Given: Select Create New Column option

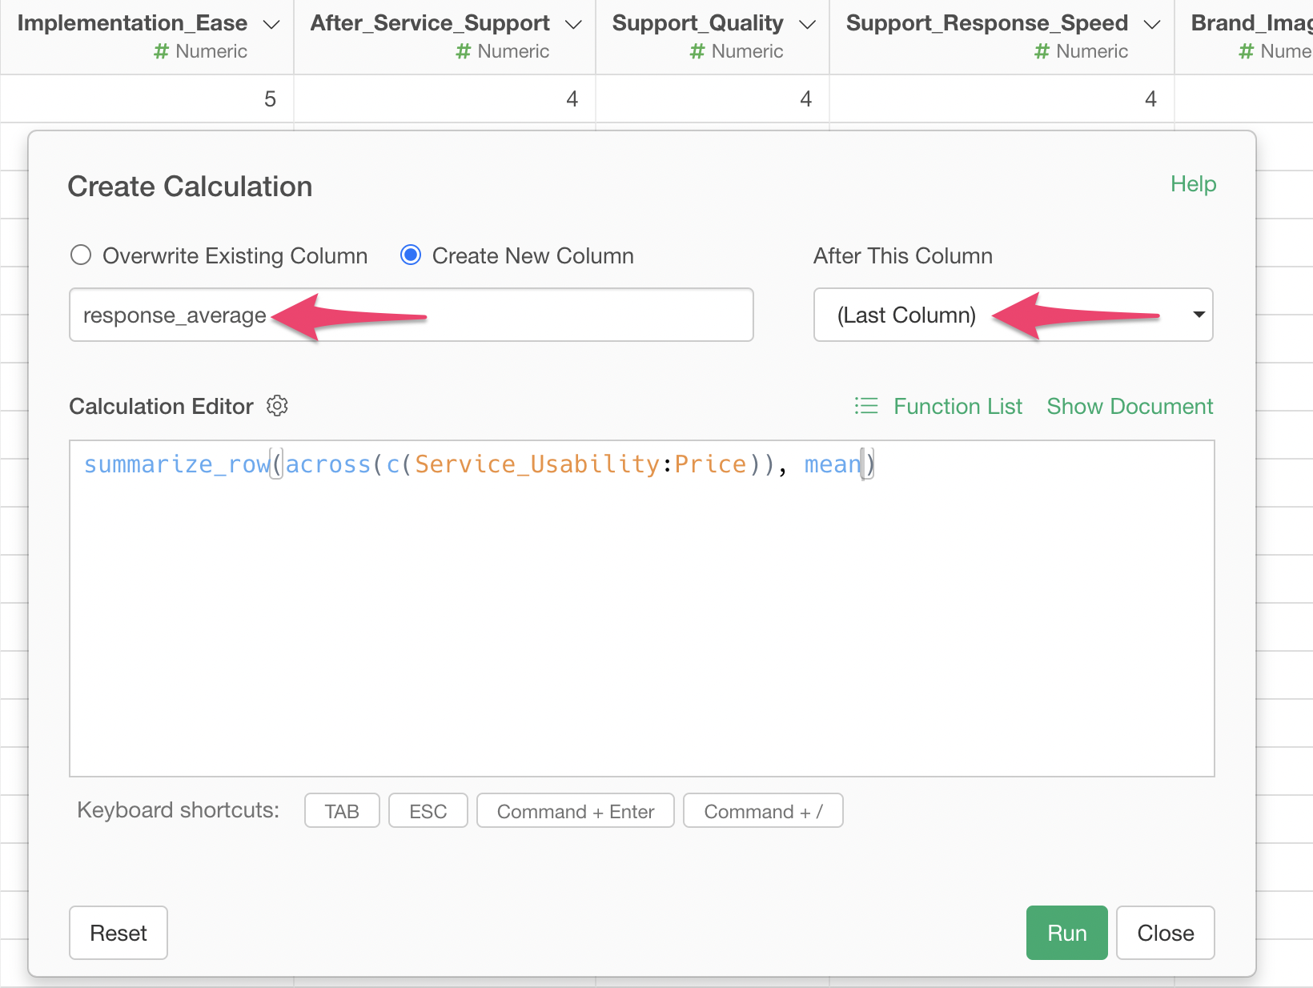Looking at the screenshot, I should click(x=411, y=255).
